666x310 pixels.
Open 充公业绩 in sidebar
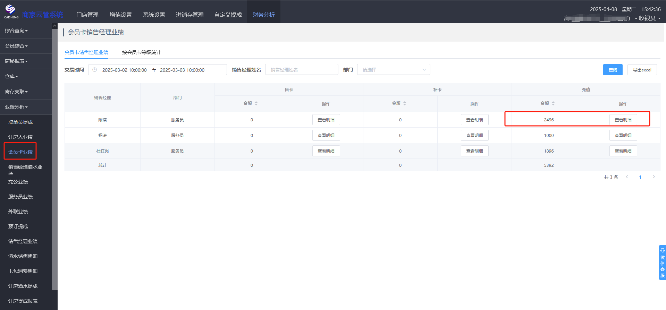[18, 182]
